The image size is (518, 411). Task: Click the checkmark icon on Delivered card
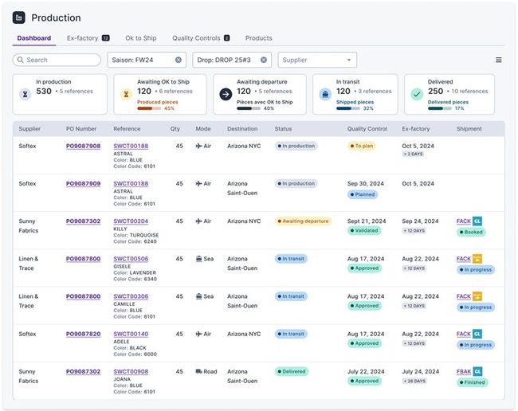(417, 94)
